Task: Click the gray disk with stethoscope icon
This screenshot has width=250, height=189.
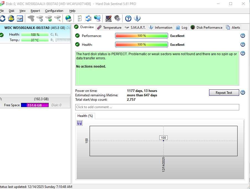Action: click(x=31, y=18)
